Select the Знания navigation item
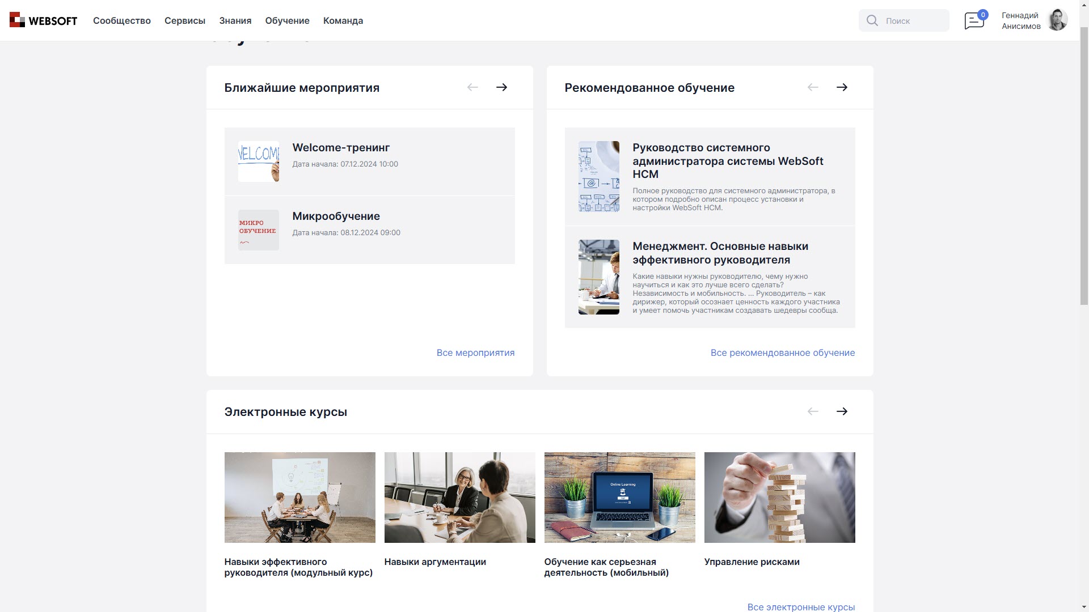The width and height of the screenshot is (1089, 612). tap(235, 20)
